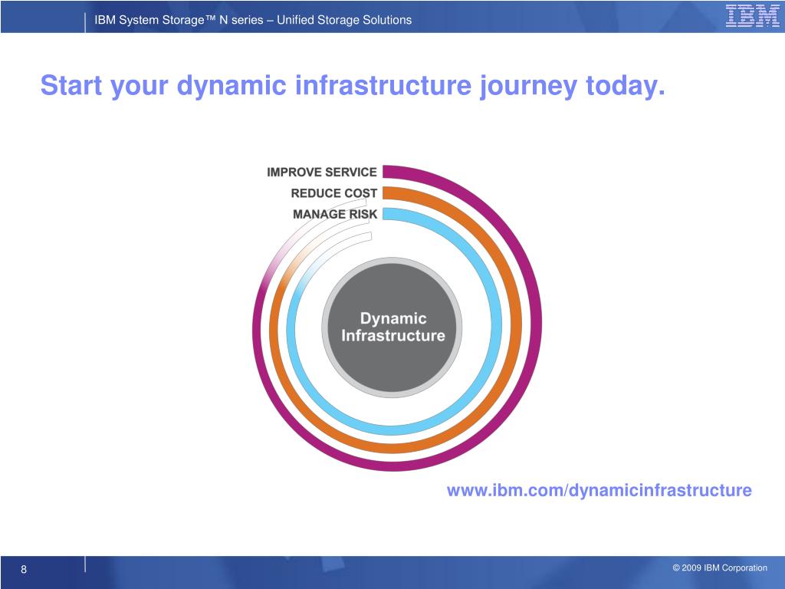Screen dimensions: 785x589
Task: Click the header text 'IBM System Storage™ N series – Unified Storage Solutions'
Action: [253, 20]
